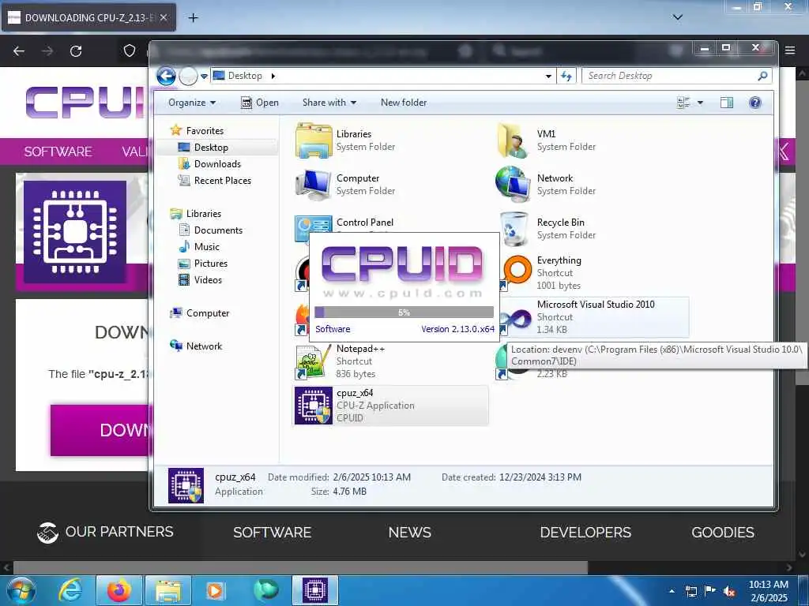
Task: Select the VM1 user folder icon
Action: 514,140
